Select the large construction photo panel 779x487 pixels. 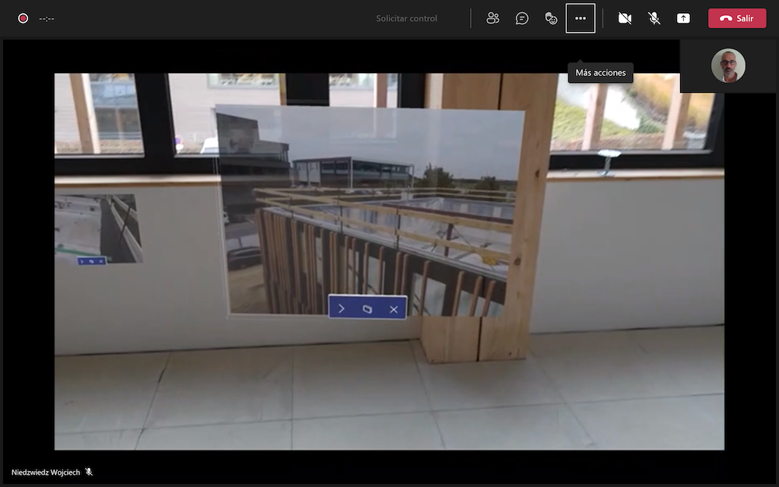coord(370,210)
